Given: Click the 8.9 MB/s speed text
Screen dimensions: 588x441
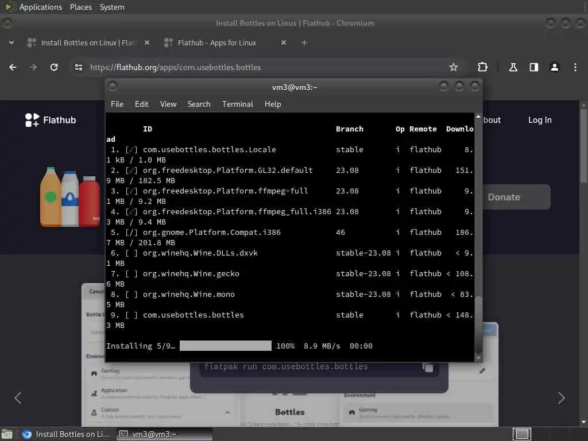Looking at the screenshot, I should click(322, 346).
